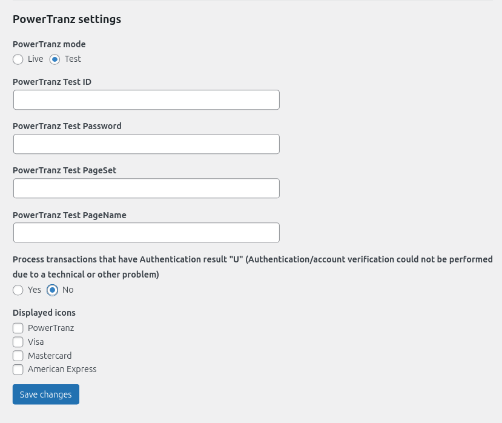Choose Yes for processing "U" authentication results
The height and width of the screenshot is (423, 502).
click(18, 290)
